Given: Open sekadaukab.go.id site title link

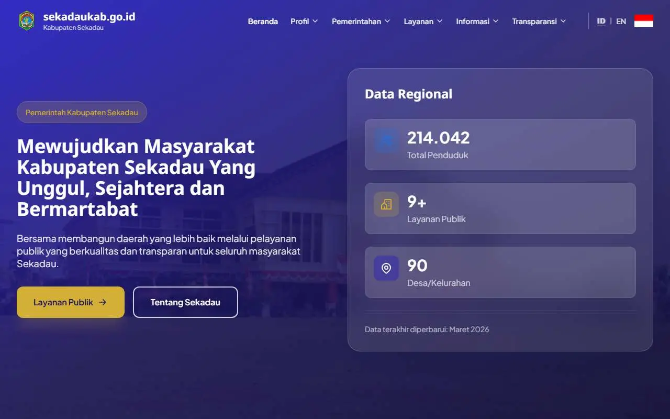Looking at the screenshot, I should tap(89, 17).
